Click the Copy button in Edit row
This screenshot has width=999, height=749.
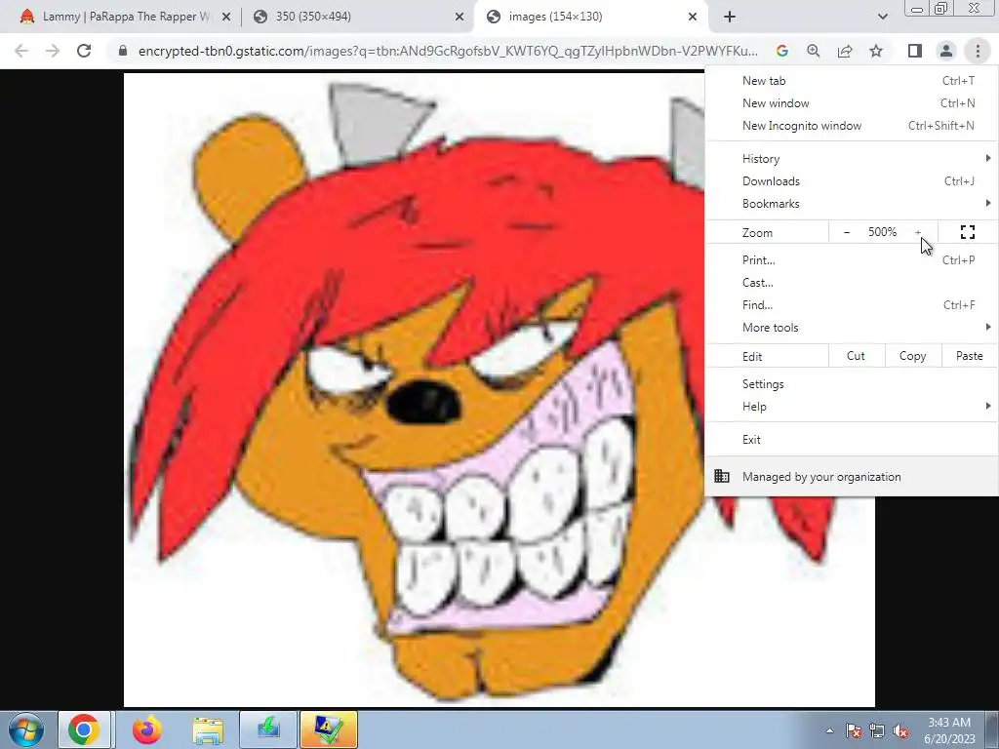click(912, 356)
